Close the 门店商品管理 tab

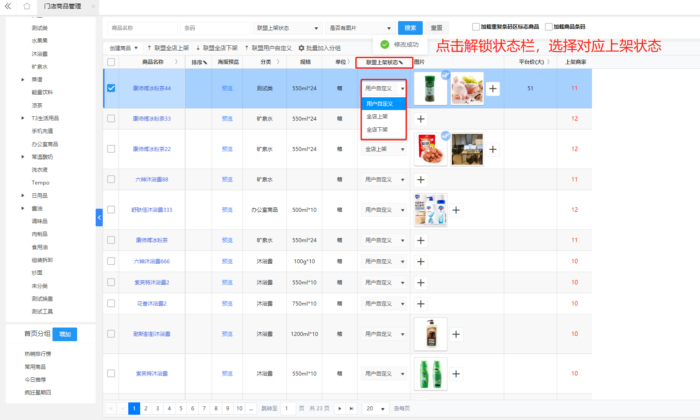point(93,6)
